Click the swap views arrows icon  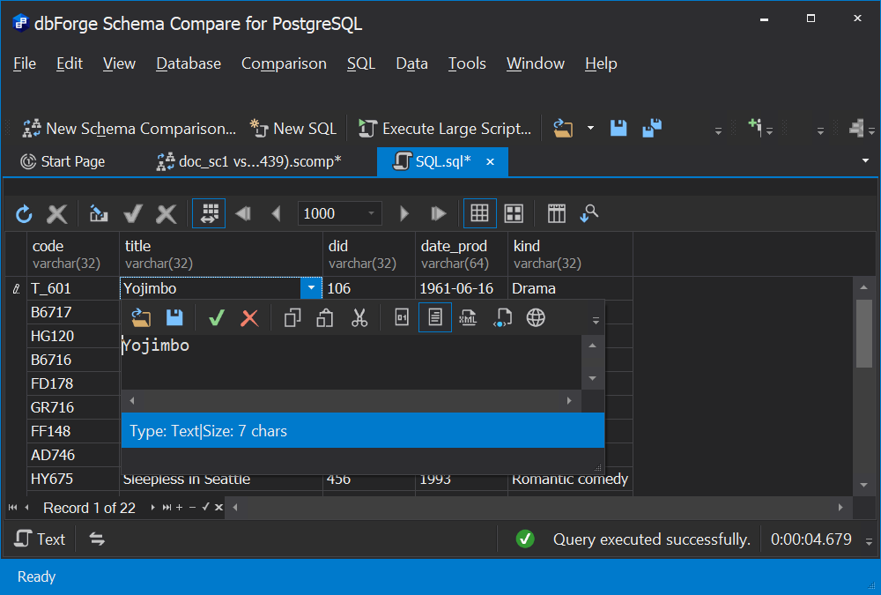97,539
